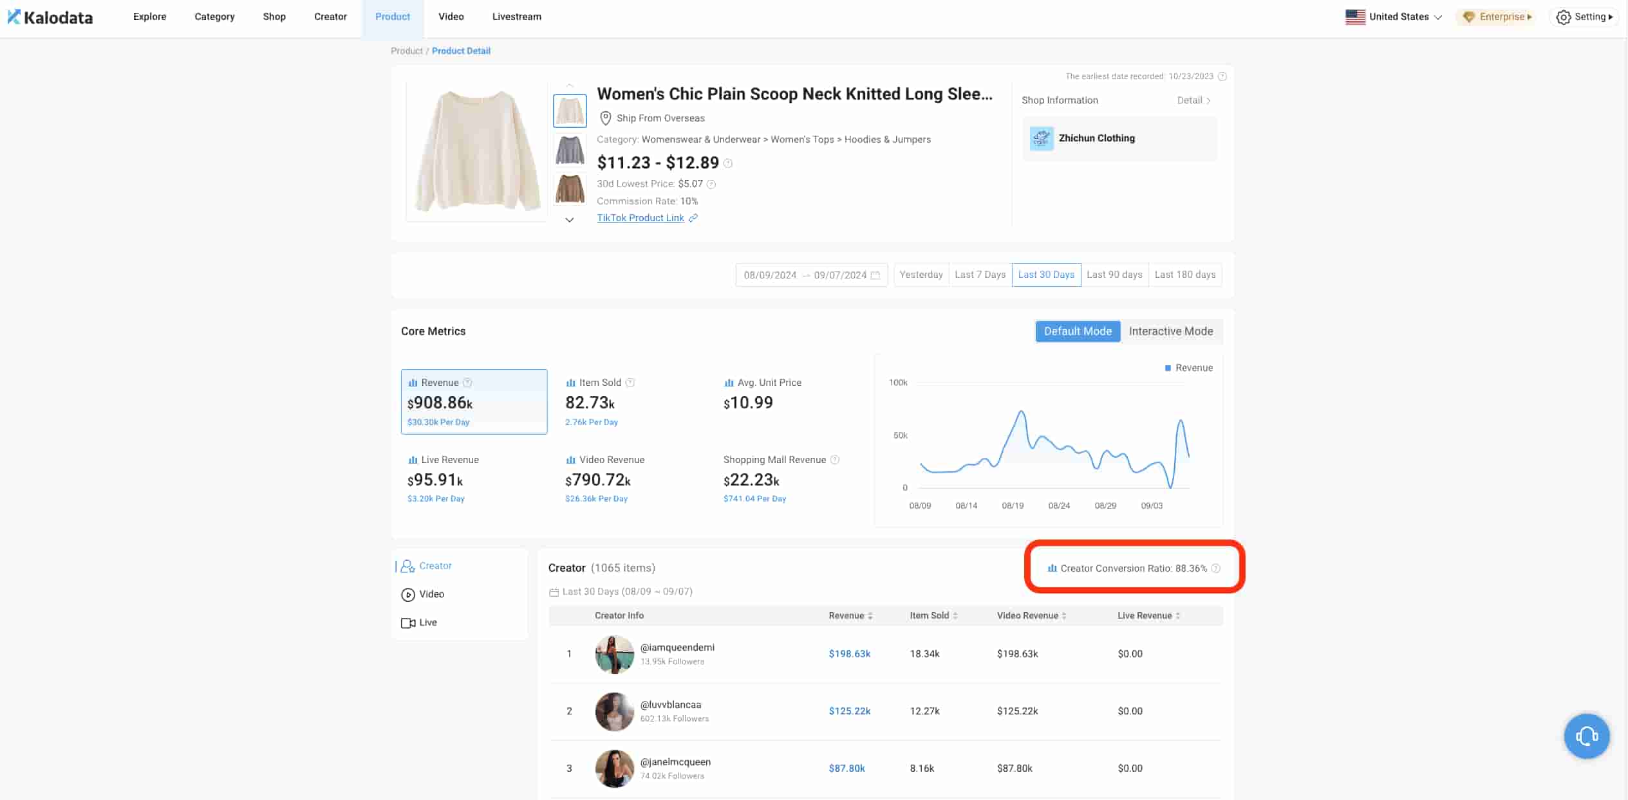Click the calendar icon in date range
1628x800 pixels.
875,275
